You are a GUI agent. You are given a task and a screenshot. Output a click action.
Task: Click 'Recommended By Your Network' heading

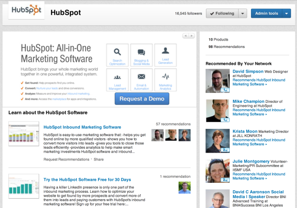tap(239, 64)
